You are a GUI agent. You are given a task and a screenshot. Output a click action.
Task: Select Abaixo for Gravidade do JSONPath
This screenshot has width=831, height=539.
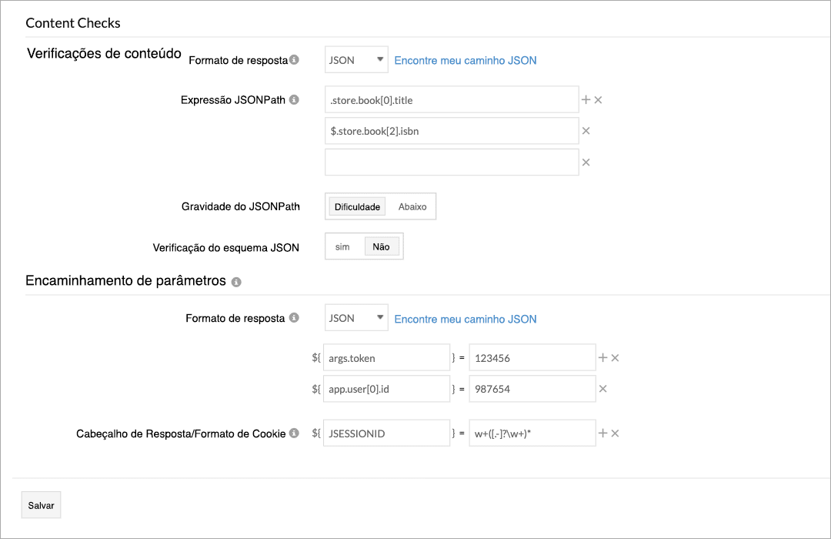pyautogui.click(x=412, y=206)
